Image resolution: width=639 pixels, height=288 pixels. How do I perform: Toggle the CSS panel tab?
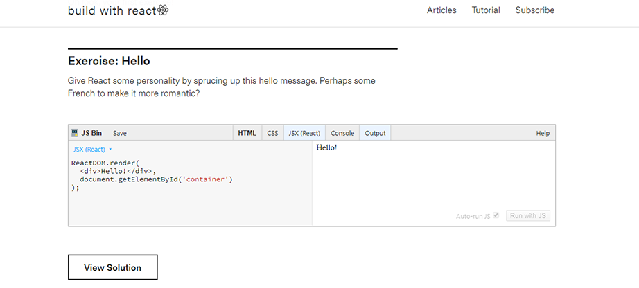click(x=272, y=133)
